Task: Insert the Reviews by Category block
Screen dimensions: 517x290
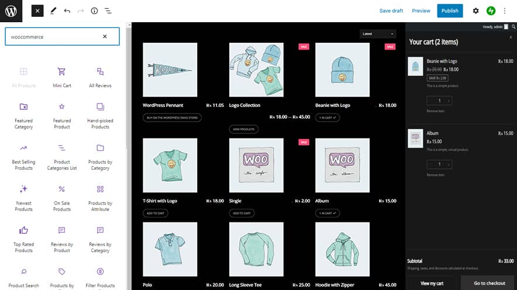Action: pyautogui.click(x=100, y=240)
